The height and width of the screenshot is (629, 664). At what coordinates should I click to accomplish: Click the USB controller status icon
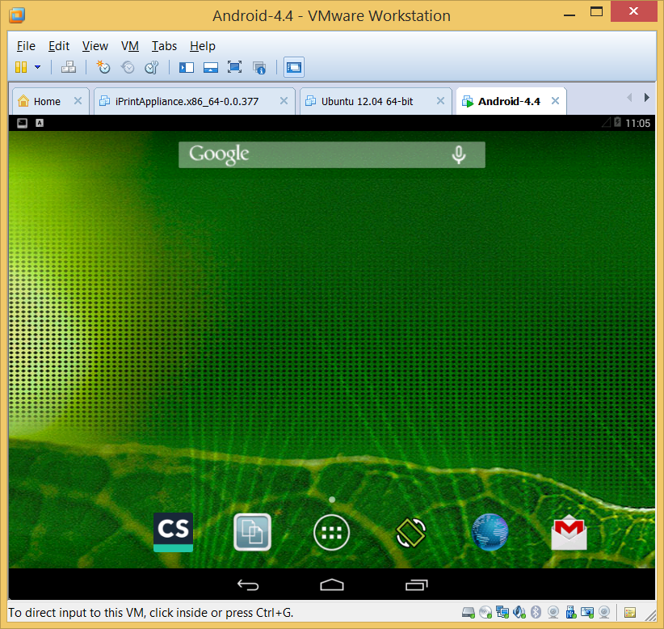tap(570, 612)
